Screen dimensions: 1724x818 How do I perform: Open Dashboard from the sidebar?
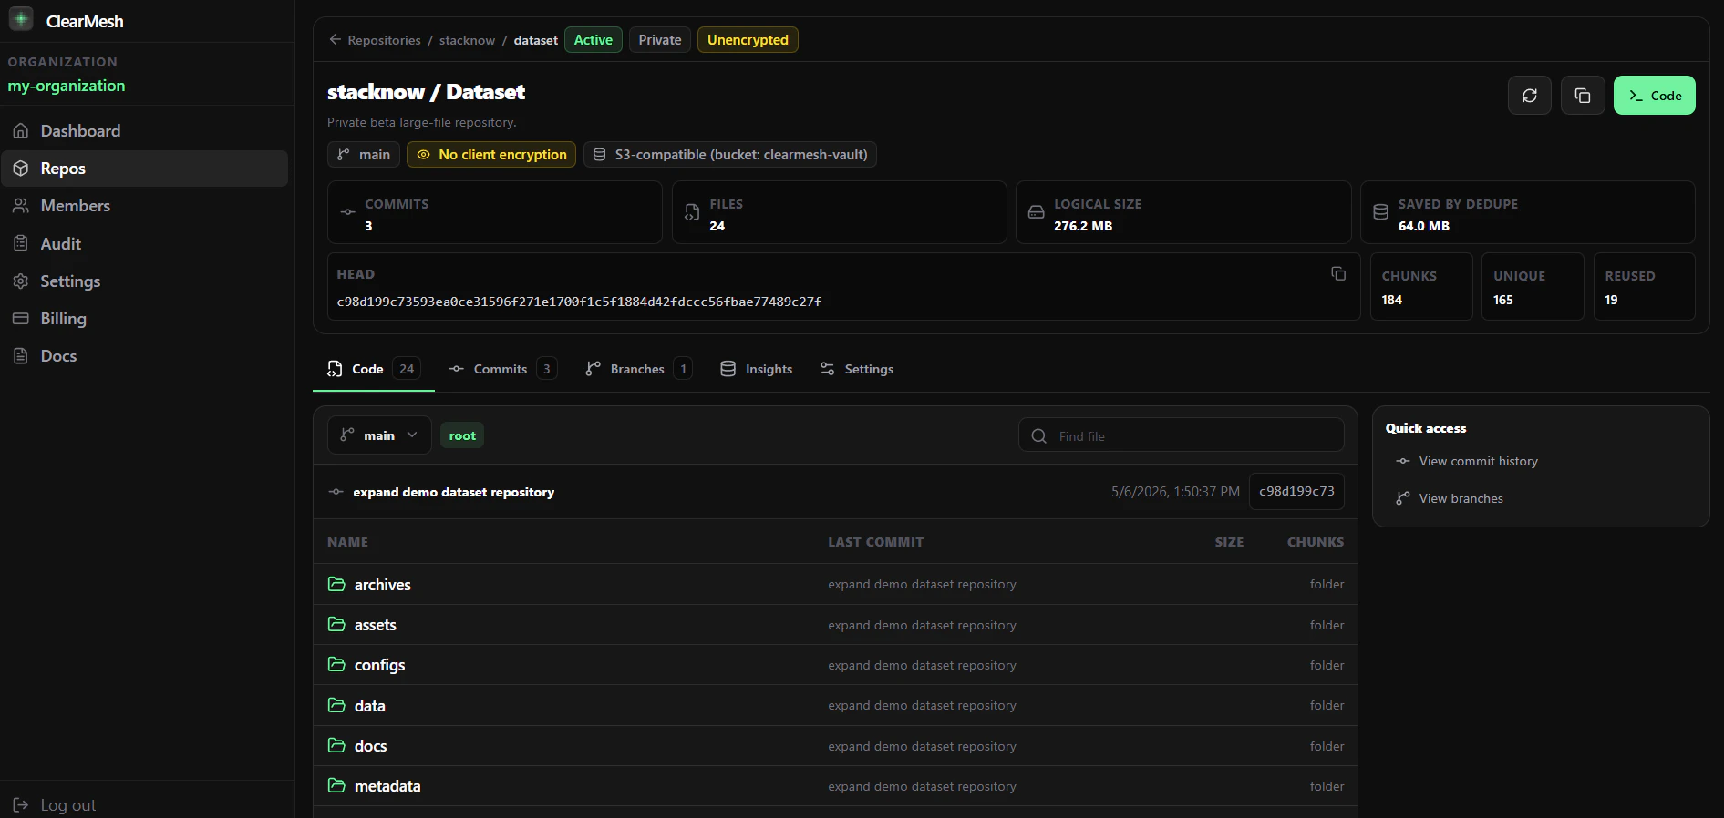146,131
